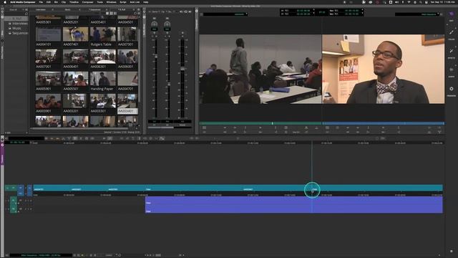The width and height of the screenshot is (458, 258).
Task: Open the Clip menu
Action: click(64, 2)
